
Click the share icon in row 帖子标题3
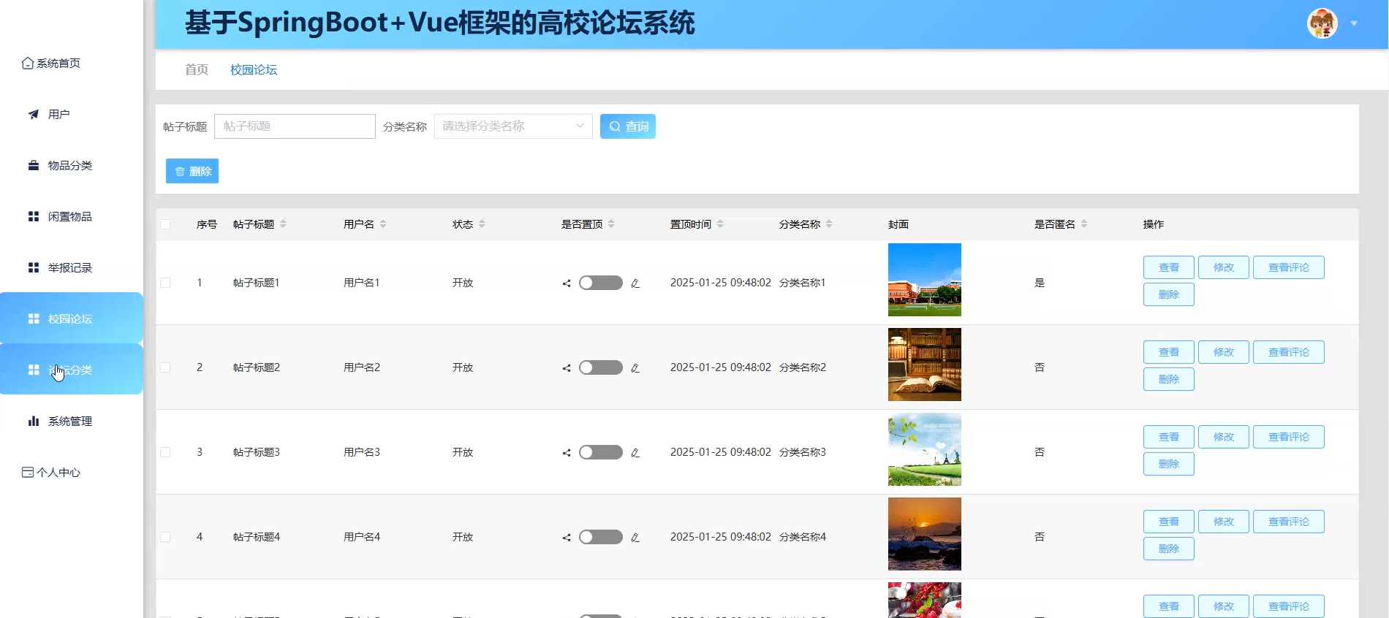click(567, 453)
